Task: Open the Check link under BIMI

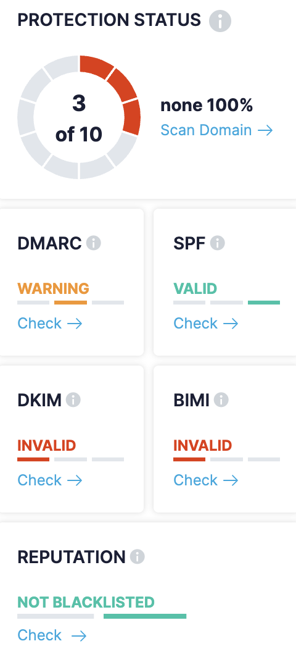Action: [206, 480]
